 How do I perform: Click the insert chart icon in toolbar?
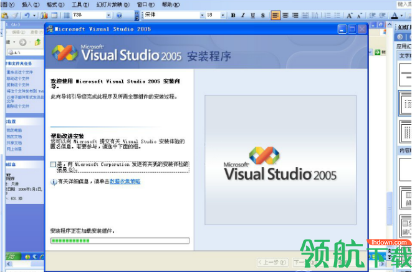coord(44,16)
